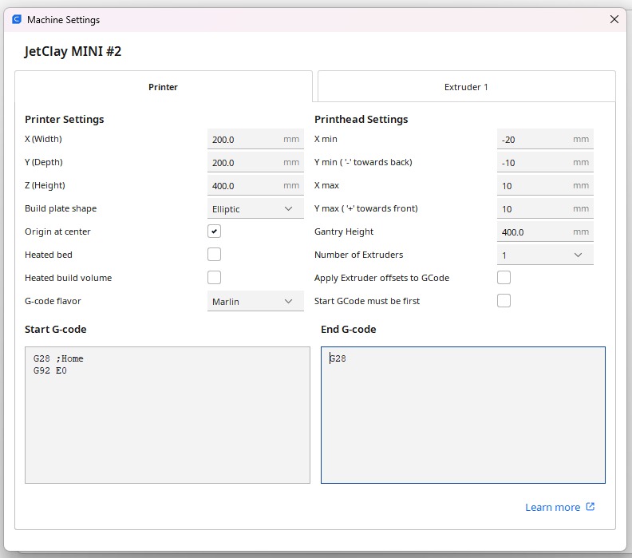
Task: Expand the G-code flavor dropdown
Action: pyautogui.click(x=255, y=302)
